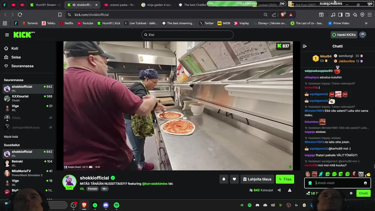This screenshot has width=375, height=211.
Task: Open the emoji picker in the chat input
Action: tap(365, 183)
